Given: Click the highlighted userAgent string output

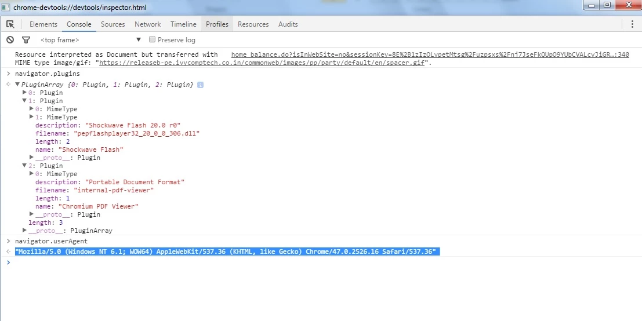Looking at the screenshot, I should (227, 251).
